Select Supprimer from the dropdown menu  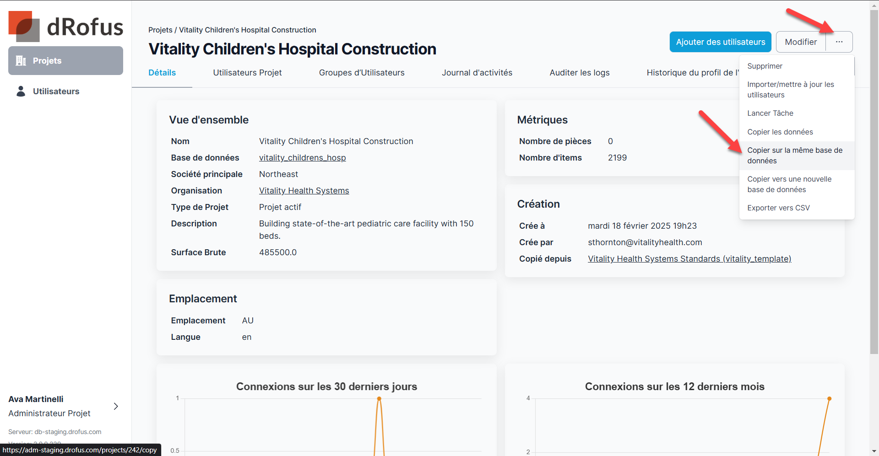[x=765, y=66]
